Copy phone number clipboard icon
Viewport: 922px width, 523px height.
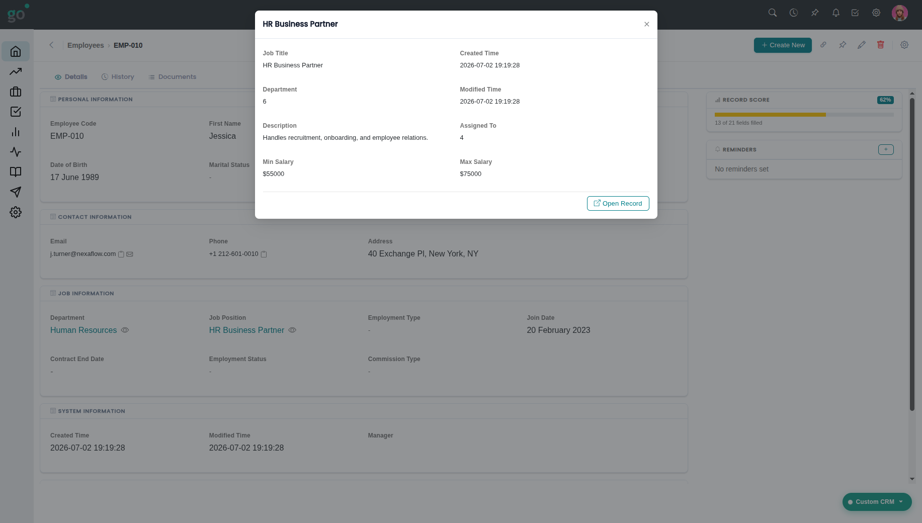[x=264, y=254]
